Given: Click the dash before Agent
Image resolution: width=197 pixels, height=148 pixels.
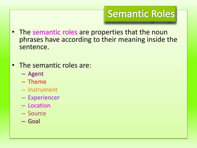Looking at the screenshot, I should coord(23,74).
